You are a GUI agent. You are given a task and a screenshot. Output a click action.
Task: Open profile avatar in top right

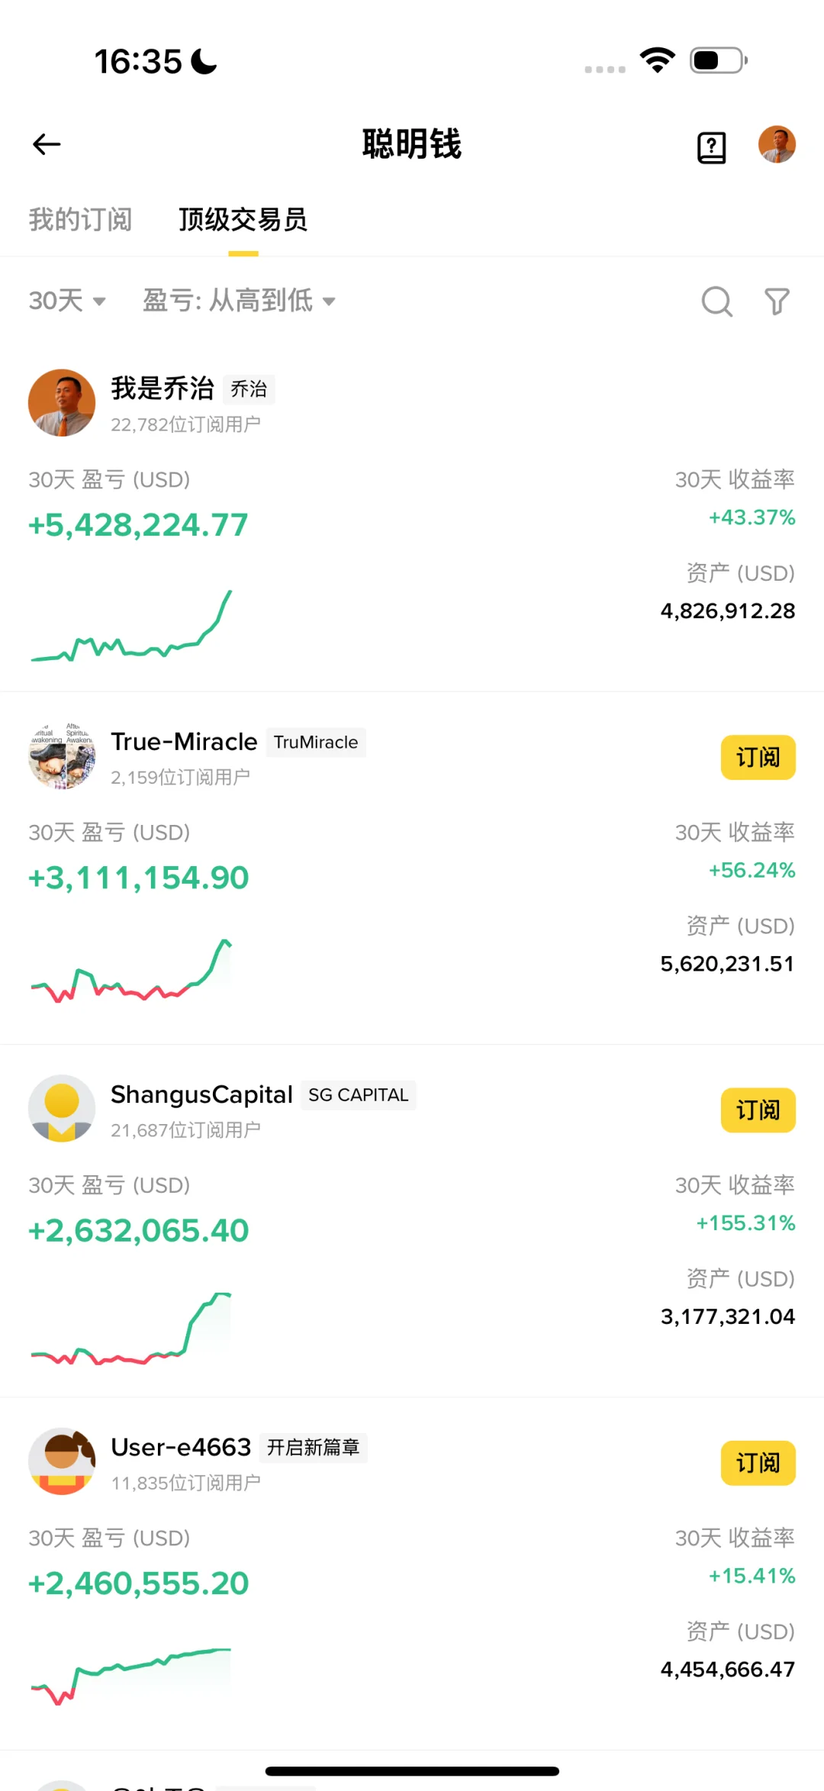pyautogui.click(x=777, y=144)
